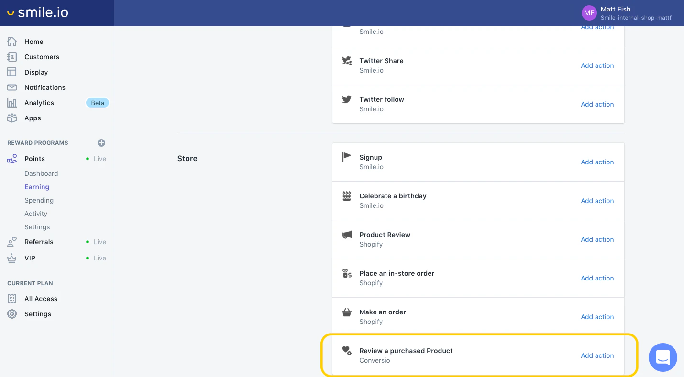684x377 pixels.
Task: Click the Live status beside VIP
Action: tap(96, 258)
